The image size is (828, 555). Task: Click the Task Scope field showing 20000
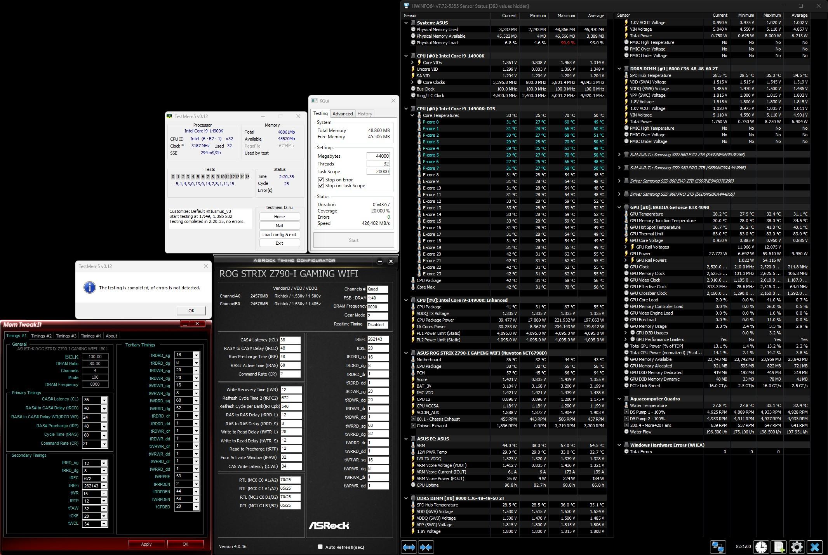coord(378,172)
